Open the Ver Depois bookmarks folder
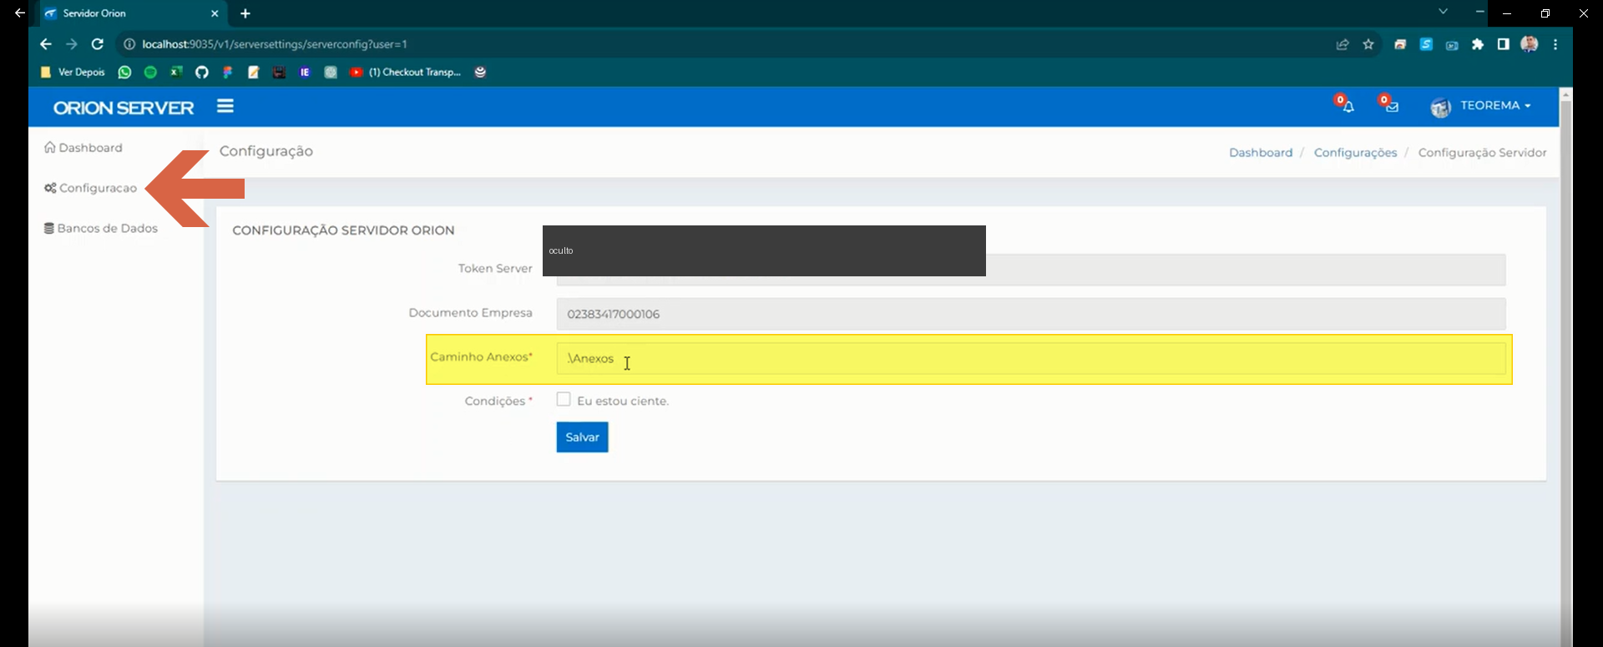 (73, 72)
